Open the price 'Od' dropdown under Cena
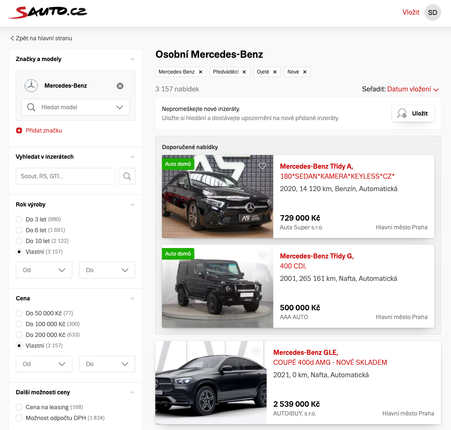Screen dimensions: 451x430 [x=44, y=364]
